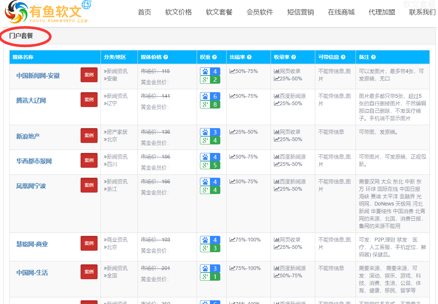Open the 中国网-生活 media link
438x304 pixels.
(x=32, y=273)
